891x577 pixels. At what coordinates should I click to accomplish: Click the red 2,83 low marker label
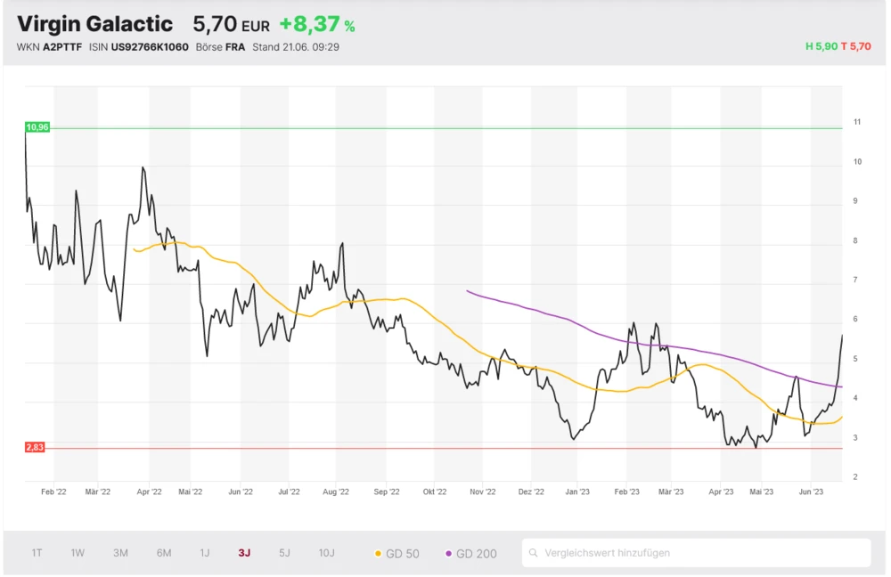[x=35, y=447]
